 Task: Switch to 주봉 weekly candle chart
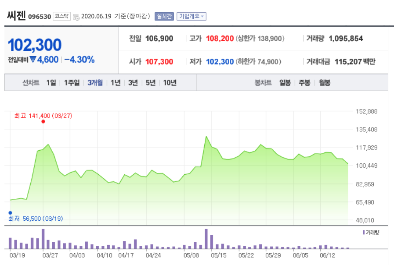[x=304, y=82]
